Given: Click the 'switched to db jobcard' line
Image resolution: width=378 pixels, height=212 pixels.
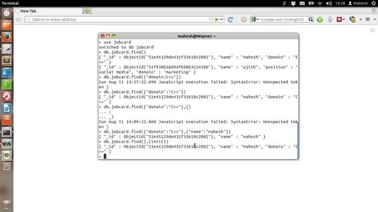Looking at the screenshot, I should (126, 47).
